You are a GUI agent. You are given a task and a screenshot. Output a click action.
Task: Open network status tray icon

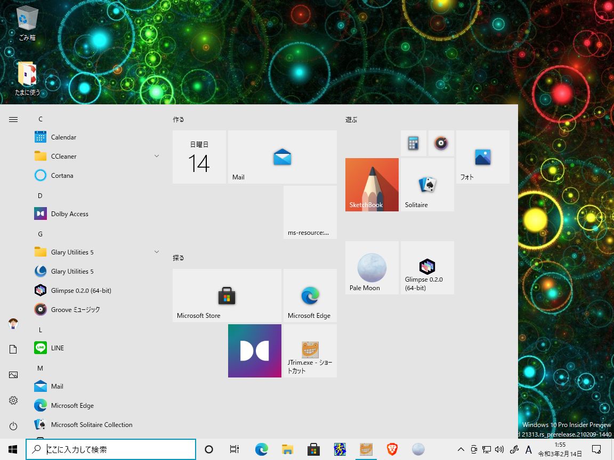pyautogui.click(x=487, y=449)
